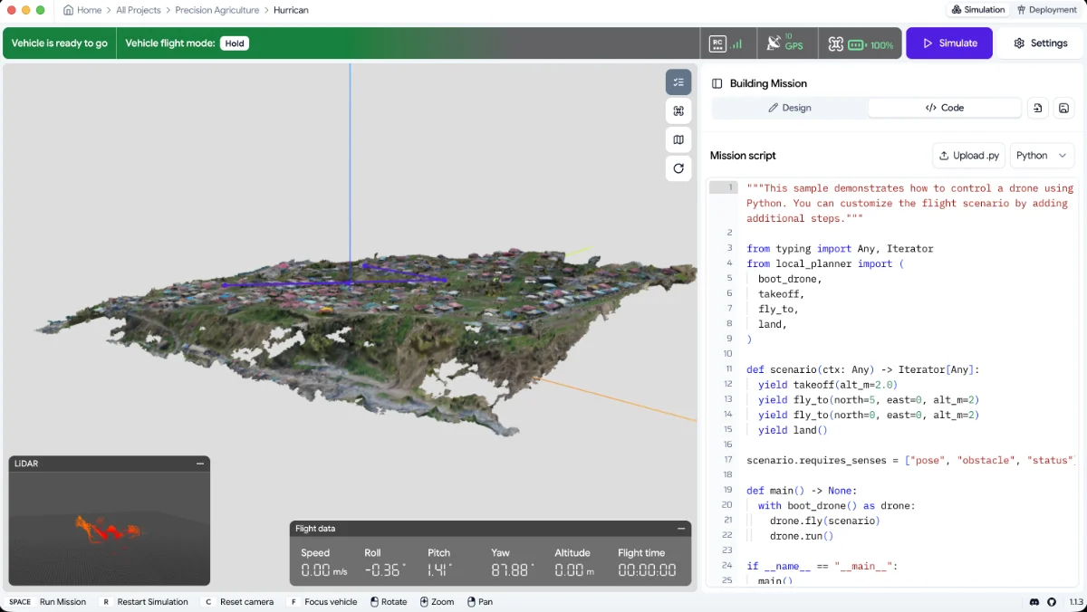This screenshot has height=612, width=1087.
Task: Click the Pan mouse hint icon
Action: click(471, 602)
